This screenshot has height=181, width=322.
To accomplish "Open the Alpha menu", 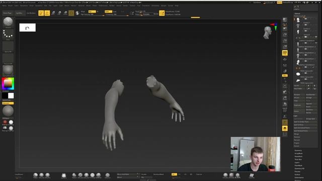I will coord(5,6).
